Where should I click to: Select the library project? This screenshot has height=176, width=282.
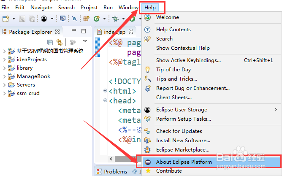[25, 68]
